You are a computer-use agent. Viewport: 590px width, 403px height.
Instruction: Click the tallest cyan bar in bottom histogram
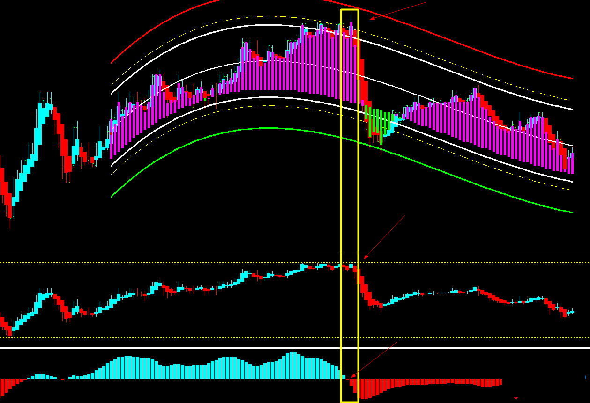tap(292, 365)
